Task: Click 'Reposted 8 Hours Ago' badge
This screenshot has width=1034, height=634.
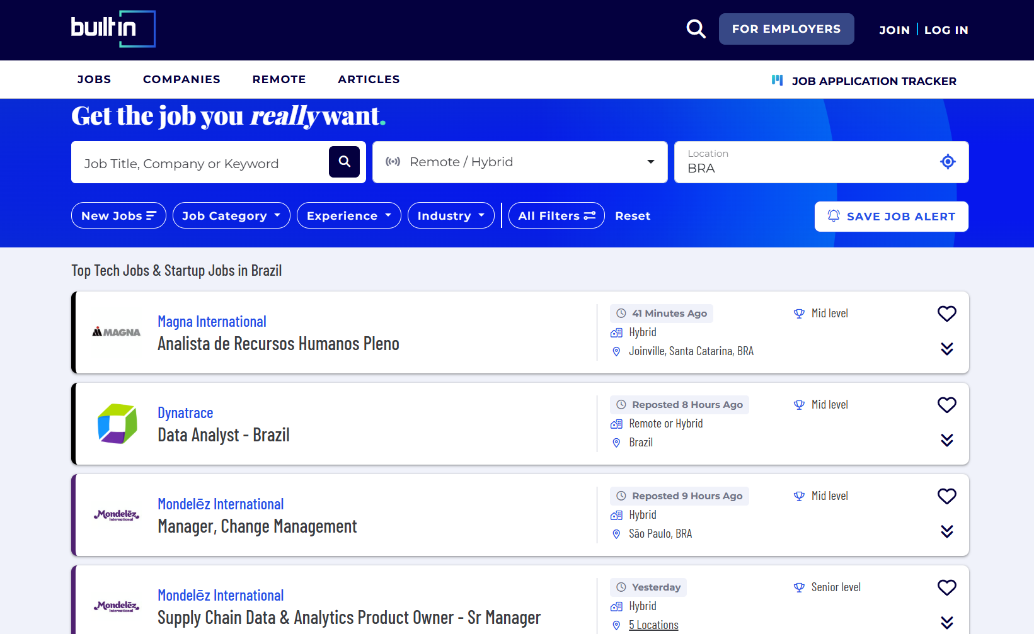Action: click(x=679, y=405)
